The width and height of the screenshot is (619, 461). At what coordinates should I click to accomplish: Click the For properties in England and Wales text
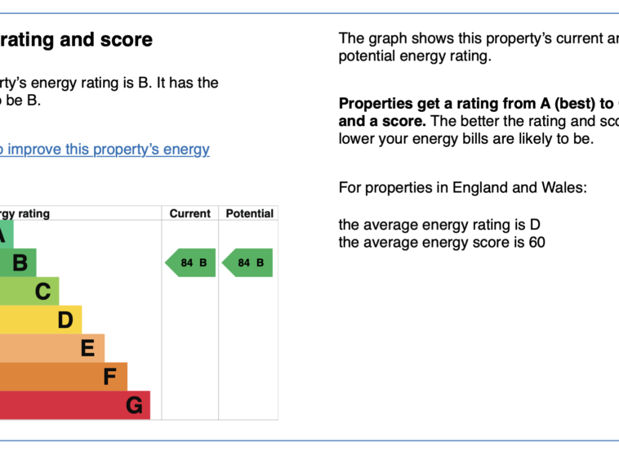tap(463, 187)
